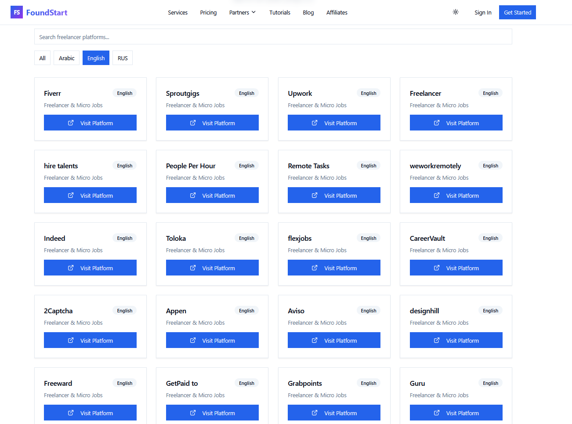Screen dimensions: 572x424
Task: Click the external-link icon on Toloka's button
Action: 193,268
